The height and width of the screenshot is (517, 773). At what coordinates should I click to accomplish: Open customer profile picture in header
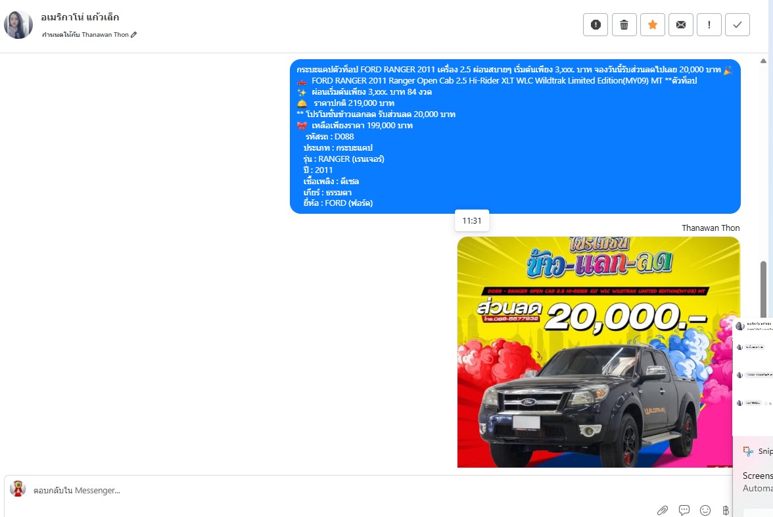(18, 25)
